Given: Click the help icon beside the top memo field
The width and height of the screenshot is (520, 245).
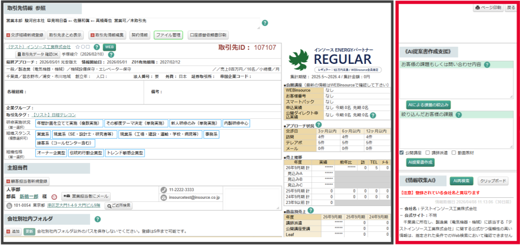Looking at the screenshot, I should tap(265, 23).
